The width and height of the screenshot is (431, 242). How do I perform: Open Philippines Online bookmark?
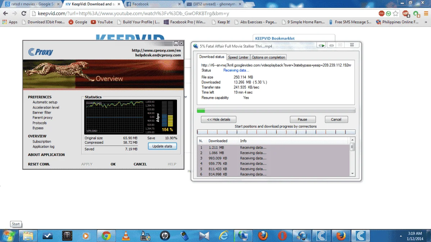coord(398,22)
